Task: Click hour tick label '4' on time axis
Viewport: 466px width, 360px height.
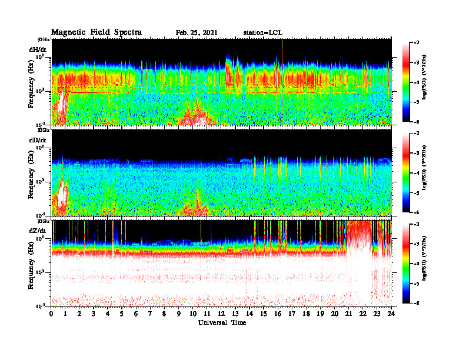Action: coord(108,314)
